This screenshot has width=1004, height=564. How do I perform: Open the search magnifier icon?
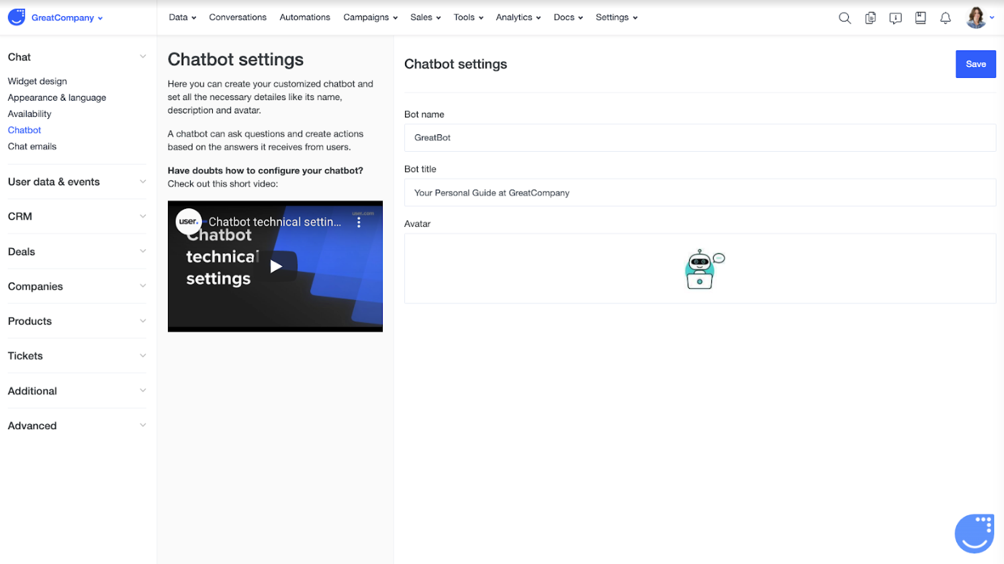[845, 18]
